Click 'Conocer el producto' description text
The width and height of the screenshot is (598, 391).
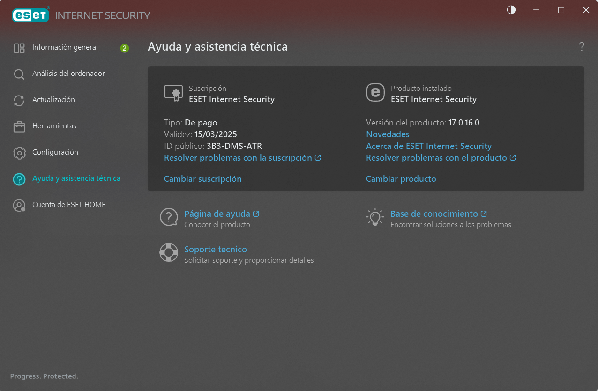217,225
